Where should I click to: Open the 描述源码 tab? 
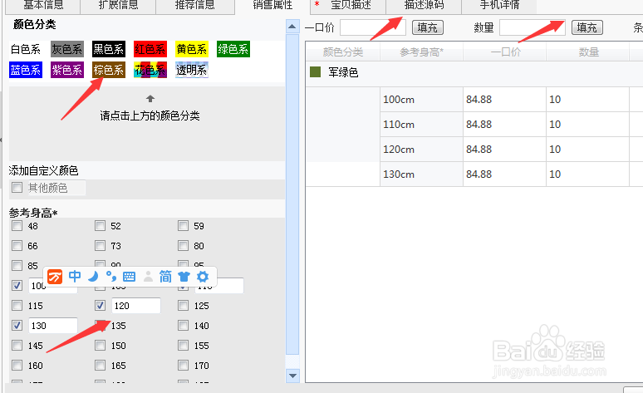point(424,6)
